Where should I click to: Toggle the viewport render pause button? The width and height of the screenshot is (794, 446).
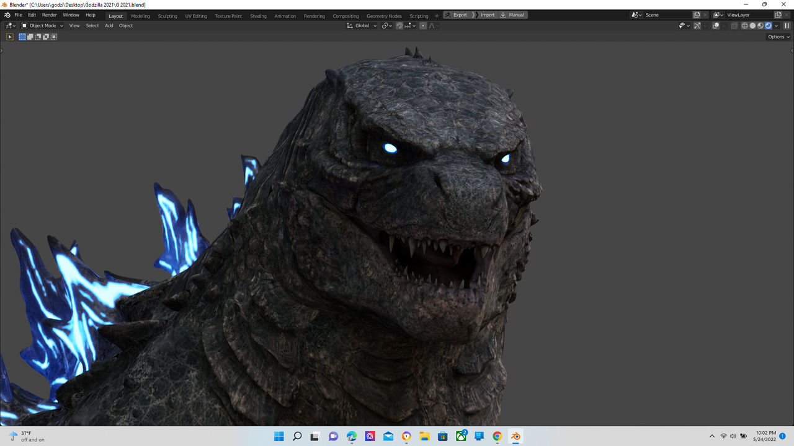(x=787, y=25)
